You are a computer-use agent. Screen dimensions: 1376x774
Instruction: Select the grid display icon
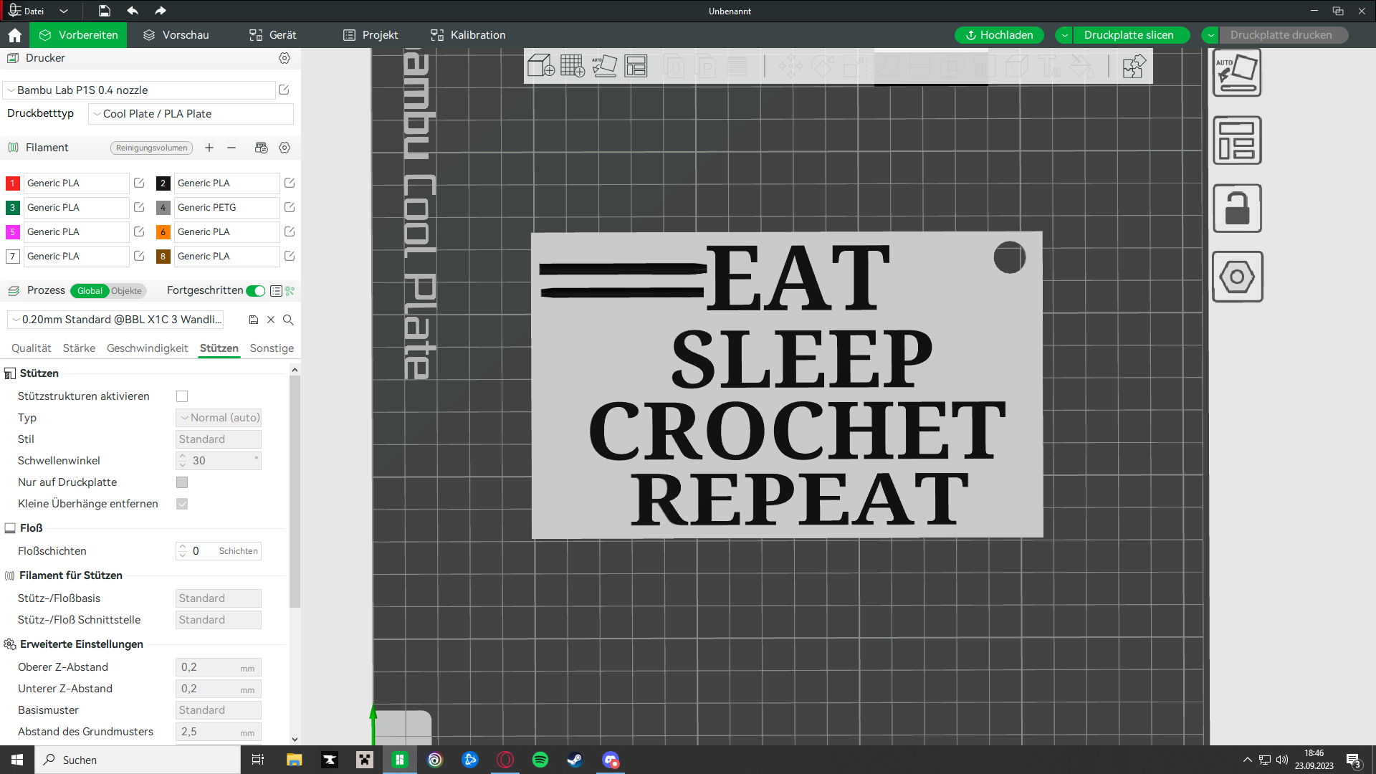point(572,65)
